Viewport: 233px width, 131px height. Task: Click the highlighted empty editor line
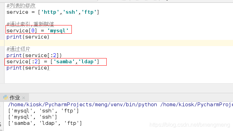pos(119,43)
